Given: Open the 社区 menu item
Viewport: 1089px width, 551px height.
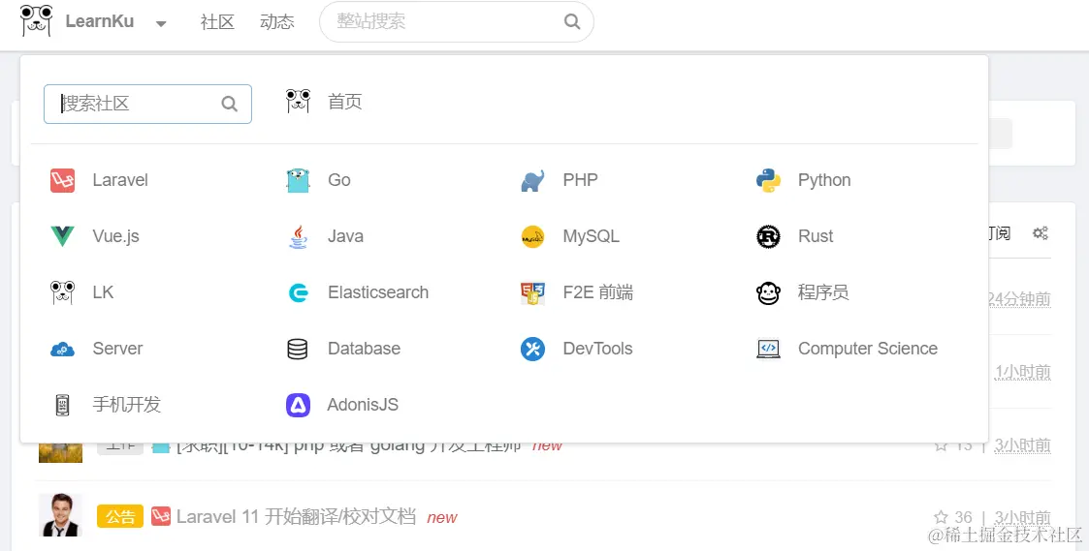Looking at the screenshot, I should coord(217,21).
